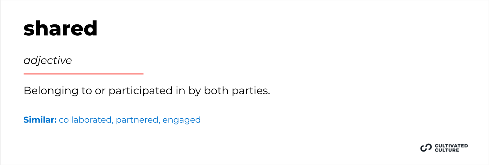Click the letter 'd' ending the 'shared' heading
Image resolution: width=489 pixels, height=165 pixels.
coord(90,28)
